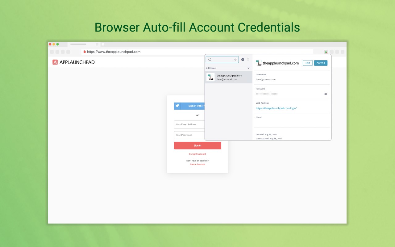Open the Create Account link
The image size is (395, 247).
click(x=197, y=164)
